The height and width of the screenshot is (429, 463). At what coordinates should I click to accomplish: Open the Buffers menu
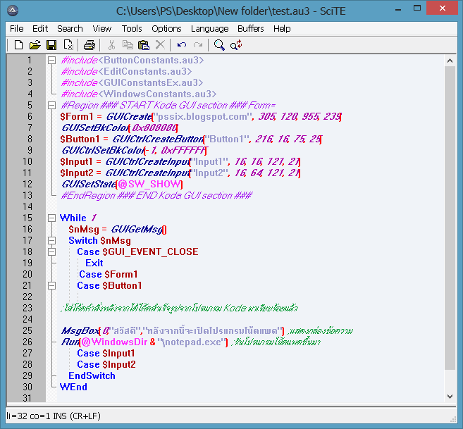[251, 29]
